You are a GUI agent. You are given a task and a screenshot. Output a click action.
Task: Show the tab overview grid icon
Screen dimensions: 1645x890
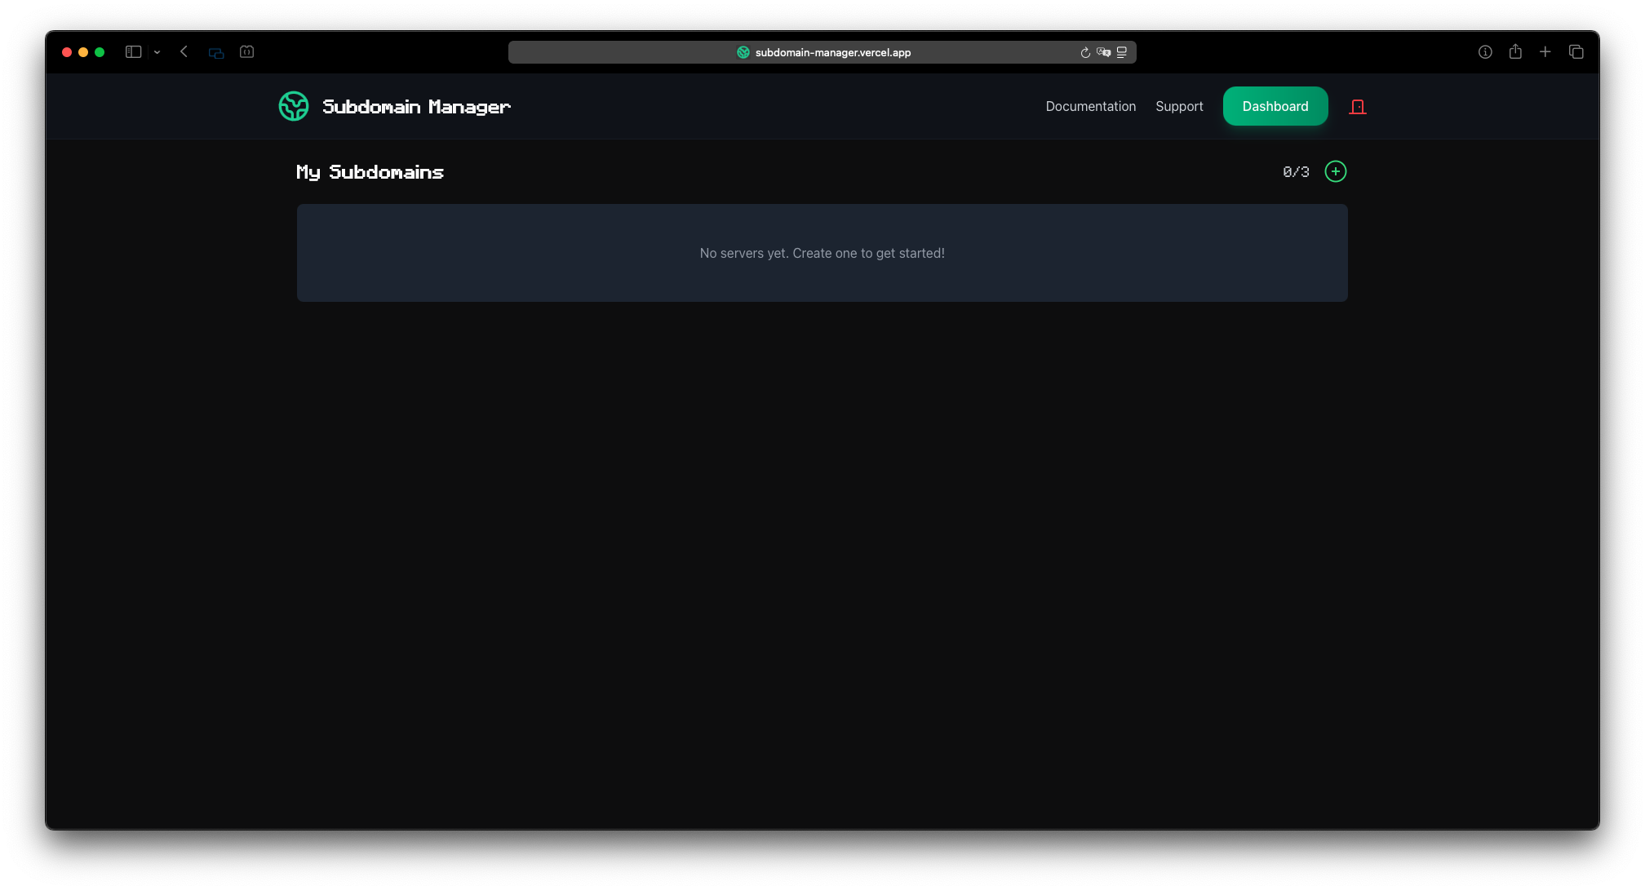(1576, 51)
